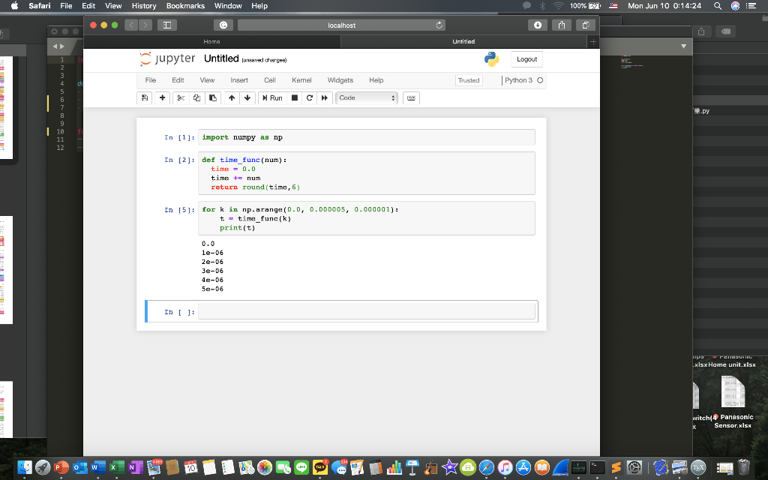Paste cell below

[x=212, y=97]
